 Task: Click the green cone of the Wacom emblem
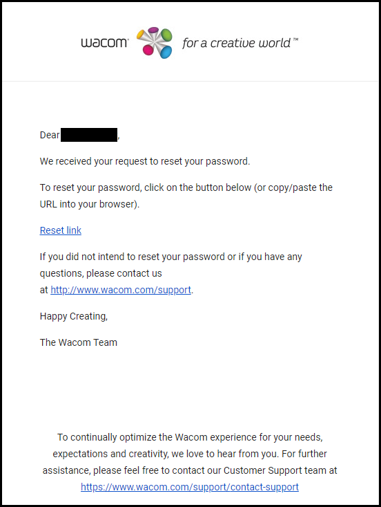pyautogui.click(x=166, y=35)
